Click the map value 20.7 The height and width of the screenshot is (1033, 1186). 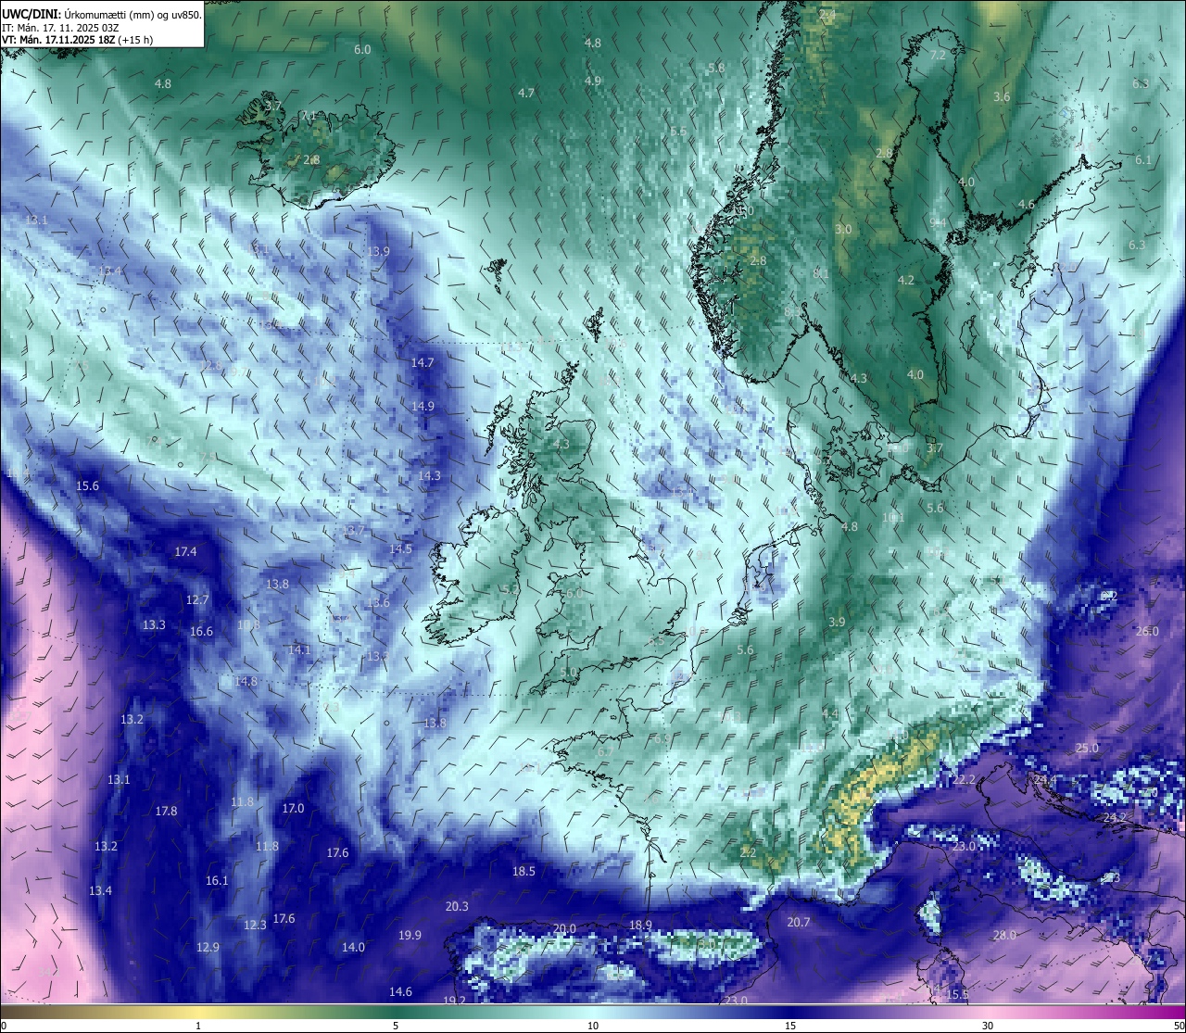pos(798,922)
